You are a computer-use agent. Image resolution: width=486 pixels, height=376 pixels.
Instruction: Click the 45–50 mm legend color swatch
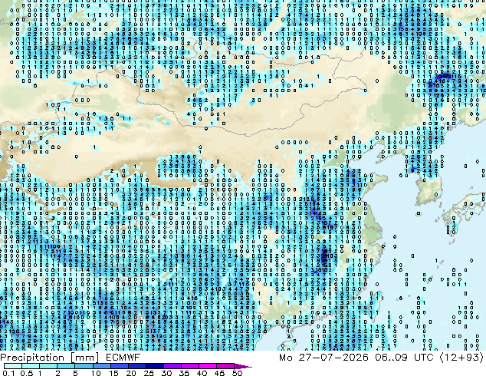coord(225,366)
